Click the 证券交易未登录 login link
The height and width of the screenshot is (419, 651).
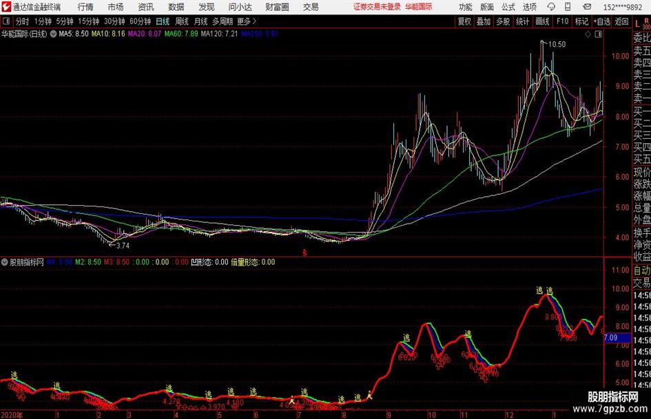point(377,7)
